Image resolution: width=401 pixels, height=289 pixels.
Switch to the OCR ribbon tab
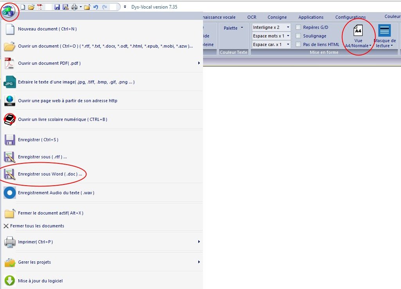252,17
